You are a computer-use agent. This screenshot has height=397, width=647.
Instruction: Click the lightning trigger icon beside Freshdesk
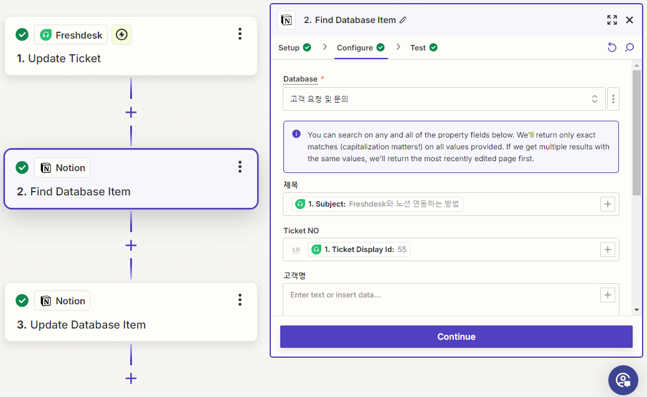[x=122, y=35]
